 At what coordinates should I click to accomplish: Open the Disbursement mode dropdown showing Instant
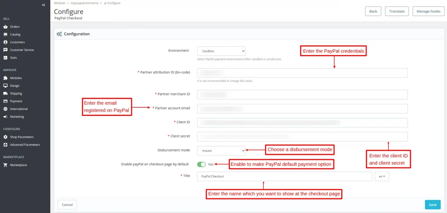[221, 150]
